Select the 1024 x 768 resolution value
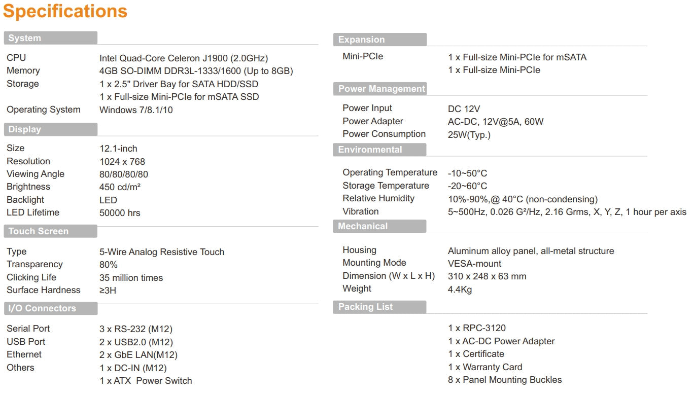Viewport: 693px width, 396px height. tap(122, 162)
